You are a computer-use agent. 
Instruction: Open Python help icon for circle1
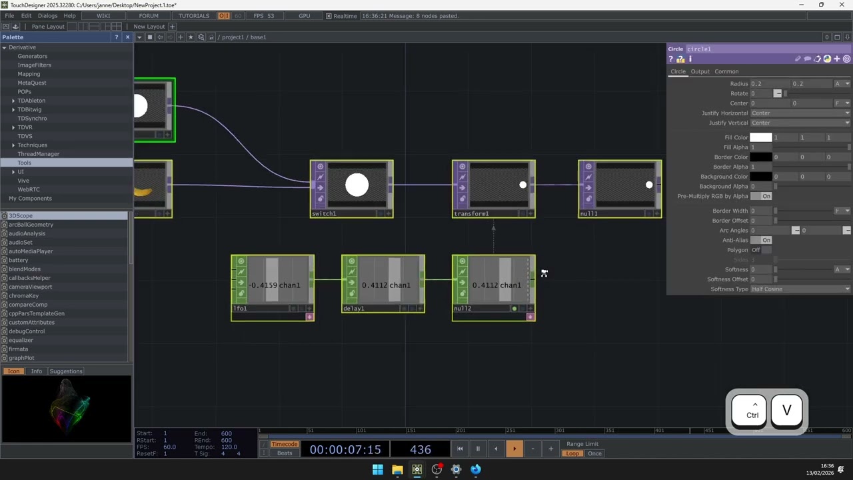point(680,59)
